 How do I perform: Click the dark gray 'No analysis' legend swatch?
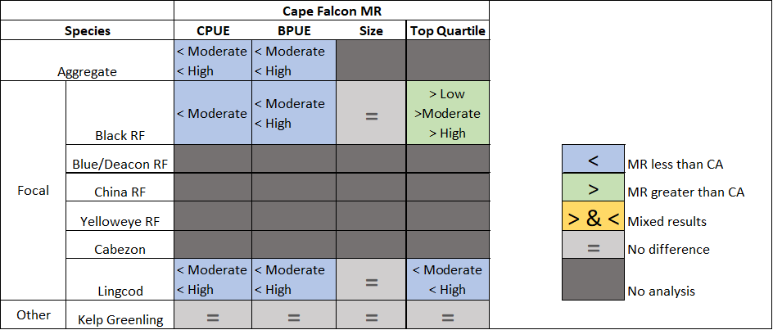pos(594,282)
